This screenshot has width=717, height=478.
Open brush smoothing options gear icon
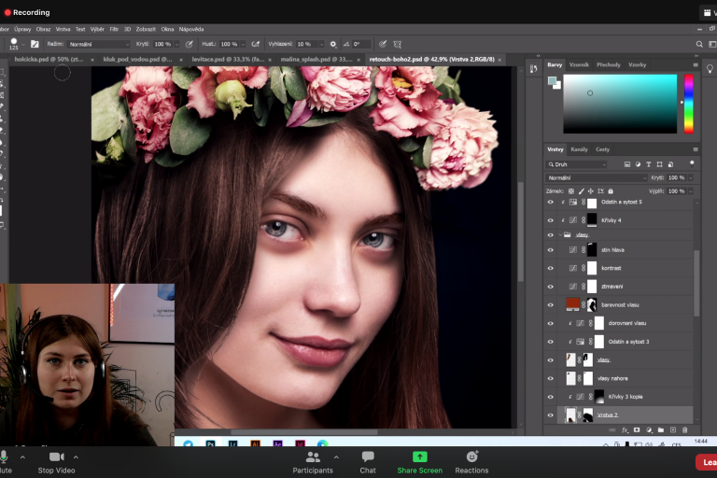[333, 44]
